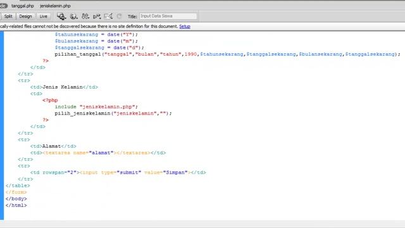Click the closing </body> tag
The width and height of the screenshot is (405, 228).
coord(16,199)
